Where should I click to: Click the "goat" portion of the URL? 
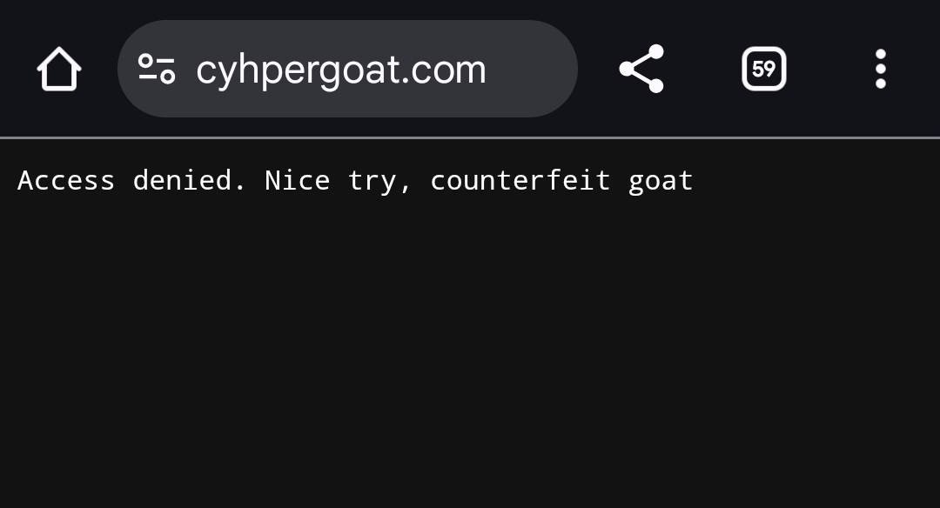pyautogui.click(x=358, y=70)
